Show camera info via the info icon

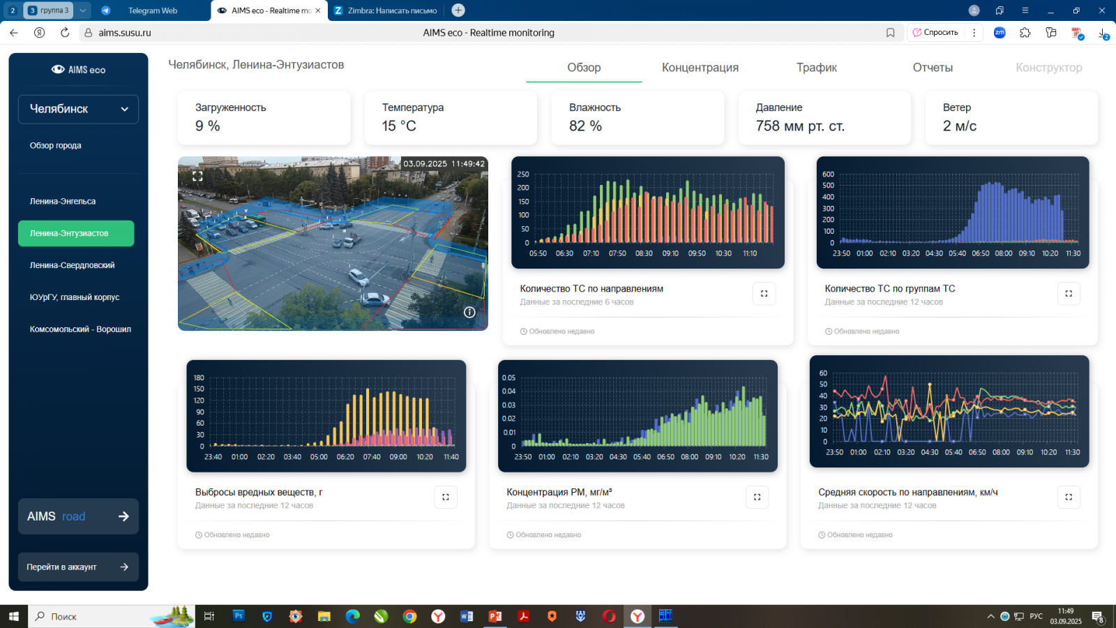coord(469,312)
